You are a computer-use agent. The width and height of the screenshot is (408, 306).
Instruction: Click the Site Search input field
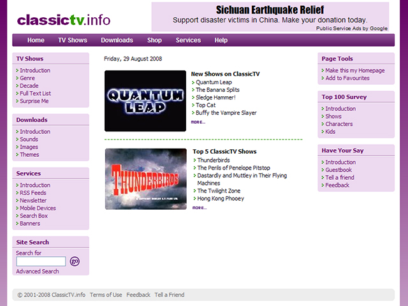pyautogui.click(x=41, y=261)
